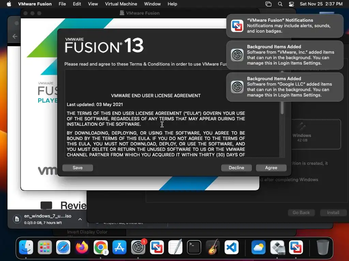
Task: Open the Virtual Machine menu
Action: 121,4
